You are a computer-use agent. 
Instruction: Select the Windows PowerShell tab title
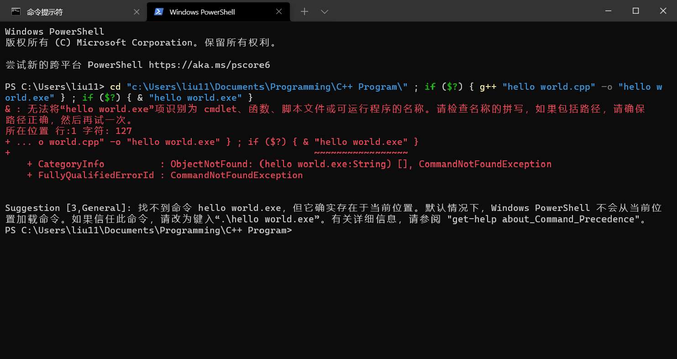(202, 12)
